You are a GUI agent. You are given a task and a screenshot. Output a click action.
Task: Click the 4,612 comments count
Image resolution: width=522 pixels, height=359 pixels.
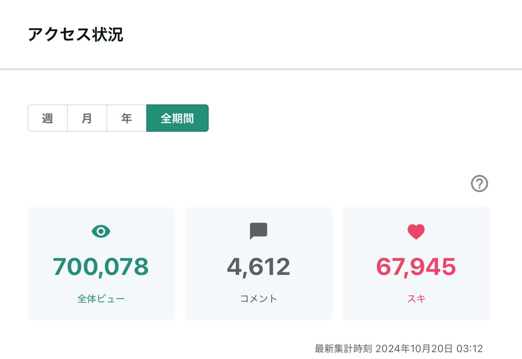point(258,267)
